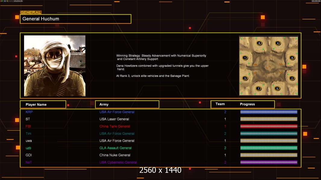Click start position marker 6 on the map
This screenshot has height=180, width=321.
pyautogui.click(x=259, y=43)
